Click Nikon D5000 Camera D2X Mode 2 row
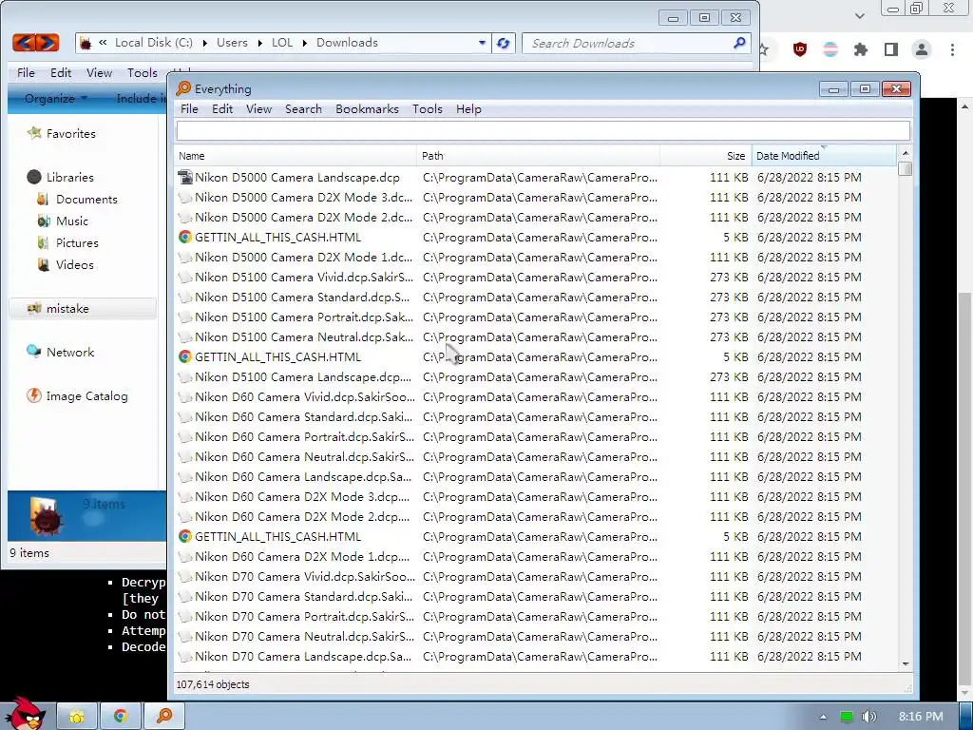Screen dimensions: 973x730 click(x=535, y=218)
